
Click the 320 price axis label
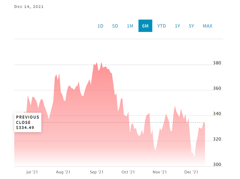(x=217, y=139)
